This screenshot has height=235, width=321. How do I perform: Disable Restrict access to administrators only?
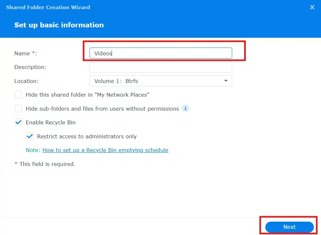[x=30, y=136]
